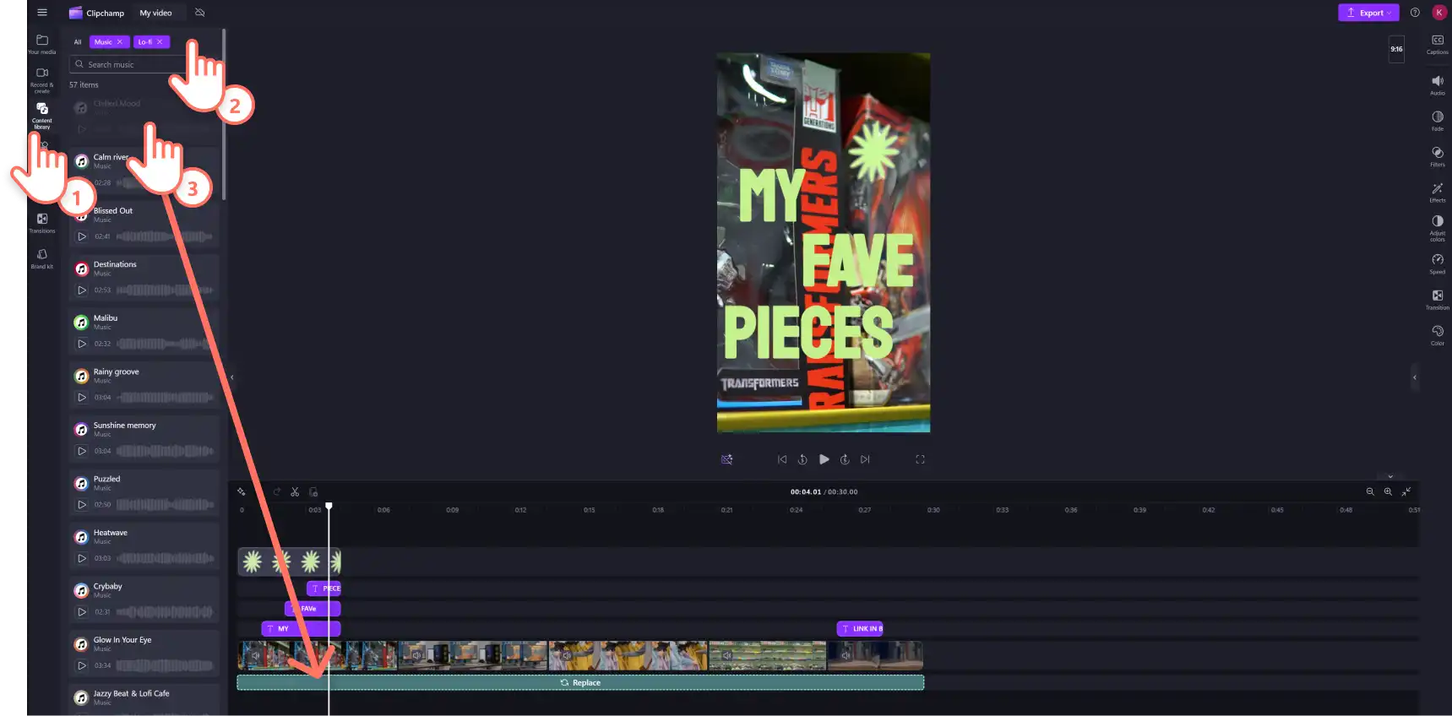Open the 9:16 aspect ratio selector
This screenshot has width=1452, height=716.
[x=1396, y=49]
